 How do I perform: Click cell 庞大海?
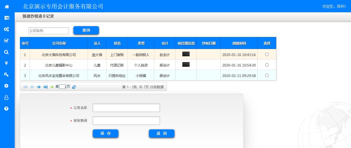tap(97, 55)
